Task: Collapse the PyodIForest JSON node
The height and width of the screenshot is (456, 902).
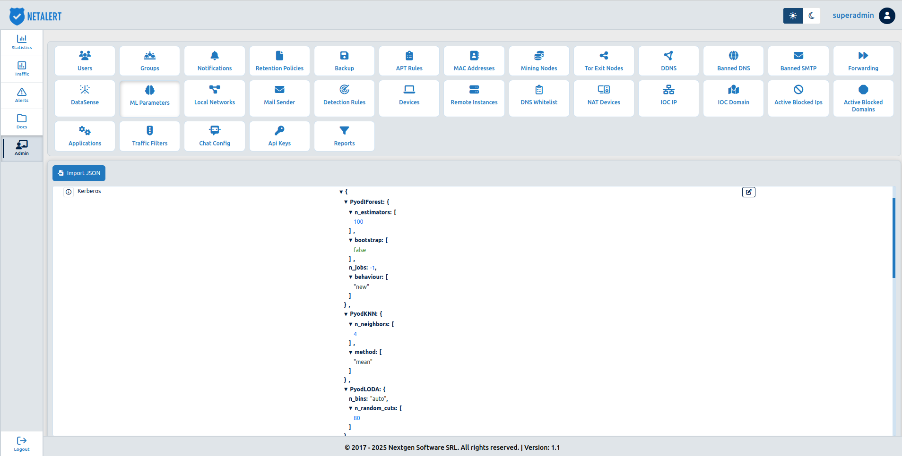Action: [x=346, y=202]
